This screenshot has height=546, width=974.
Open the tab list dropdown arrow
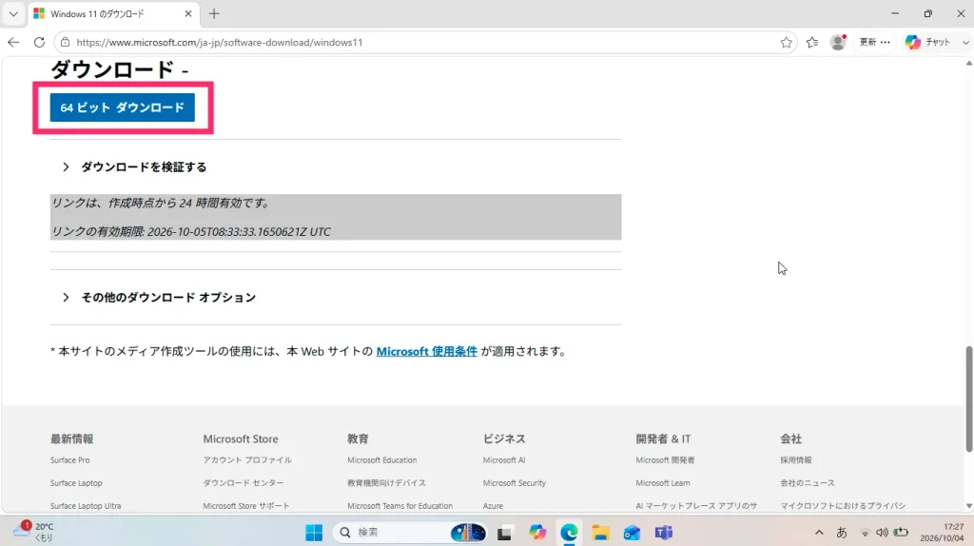tap(13, 13)
